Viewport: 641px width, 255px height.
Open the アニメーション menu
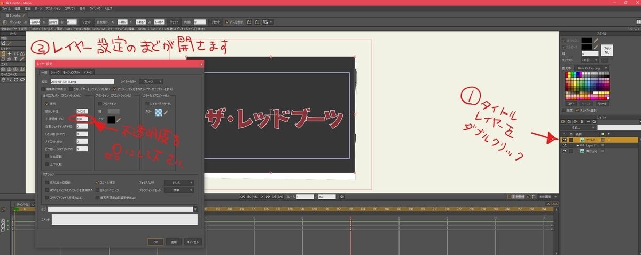(x=53, y=9)
